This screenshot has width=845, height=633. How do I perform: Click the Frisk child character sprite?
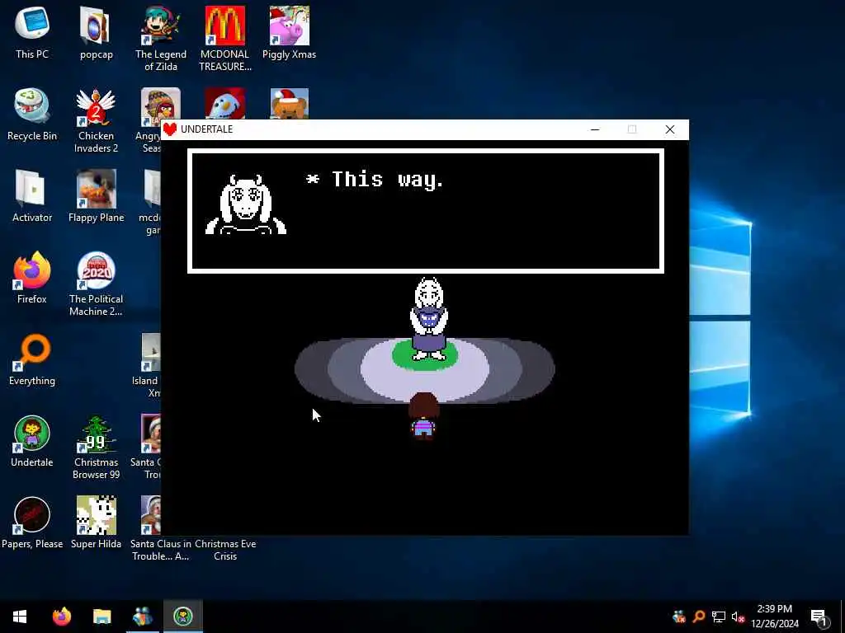423,416
